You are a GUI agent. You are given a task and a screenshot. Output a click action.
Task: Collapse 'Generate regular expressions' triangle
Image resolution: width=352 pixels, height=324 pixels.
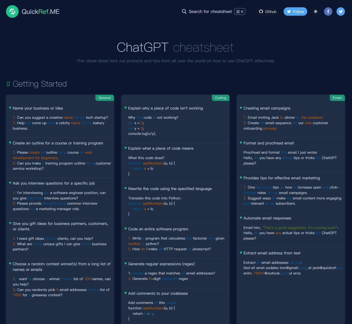(x=126, y=264)
